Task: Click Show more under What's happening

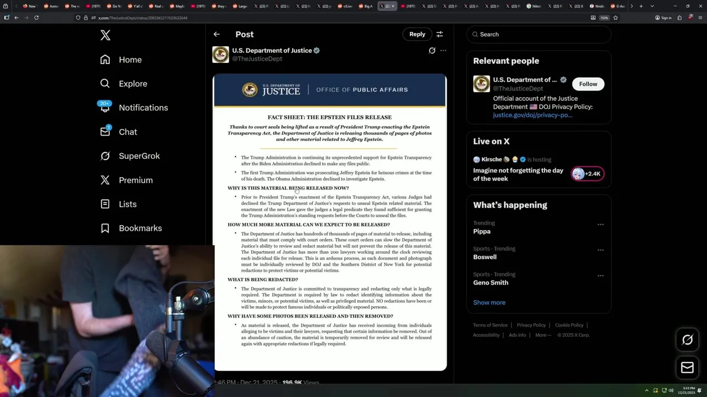Action: [x=489, y=302]
